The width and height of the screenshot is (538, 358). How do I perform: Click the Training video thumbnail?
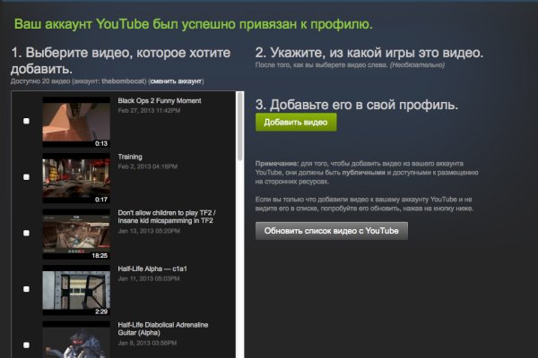click(76, 178)
